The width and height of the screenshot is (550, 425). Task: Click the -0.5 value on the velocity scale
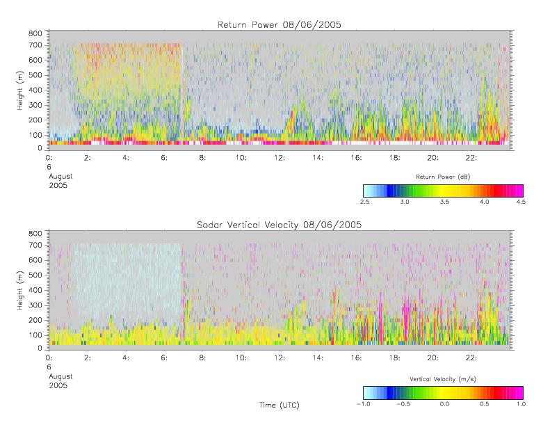coord(403,404)
